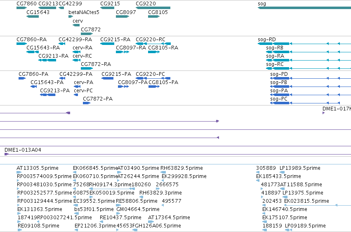The height and width of the screenshot is (232, 351).
Task: Select EST RP003574009.5prime
Action: coord(44,176)
